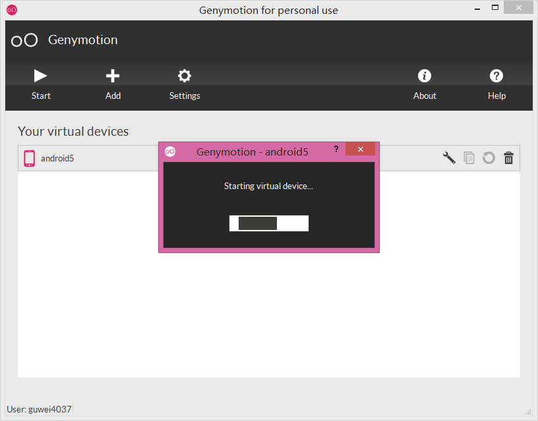
Task: Minimize the Genymotion main window
Action: point(477,8)
